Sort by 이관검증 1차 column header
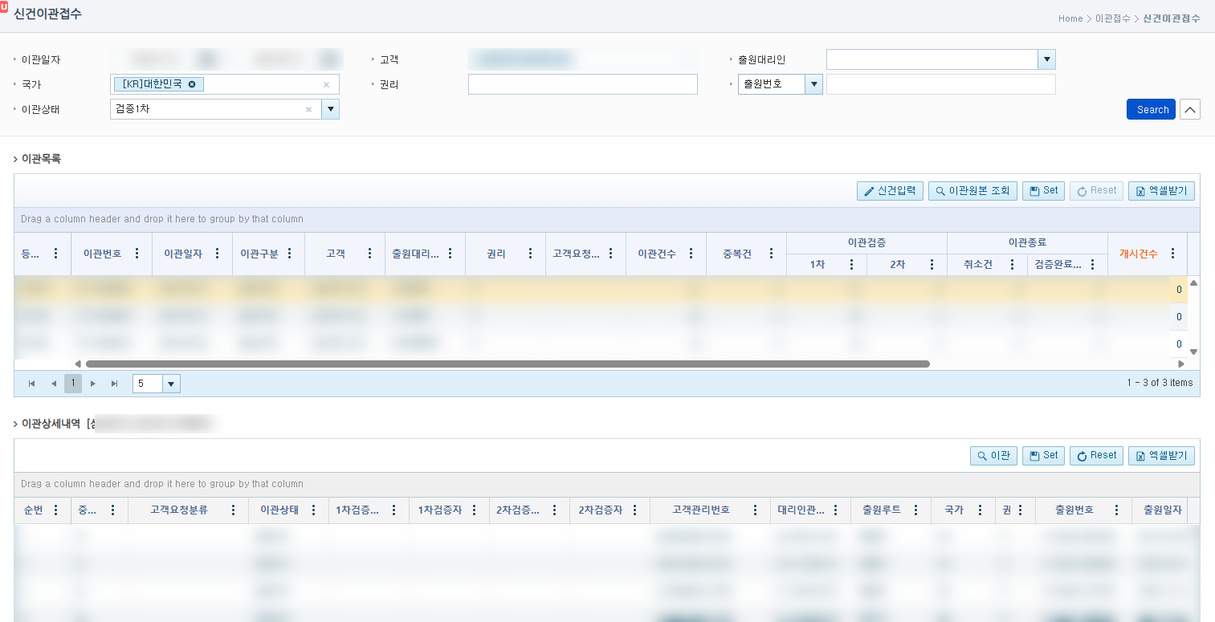 click(817, 265)
